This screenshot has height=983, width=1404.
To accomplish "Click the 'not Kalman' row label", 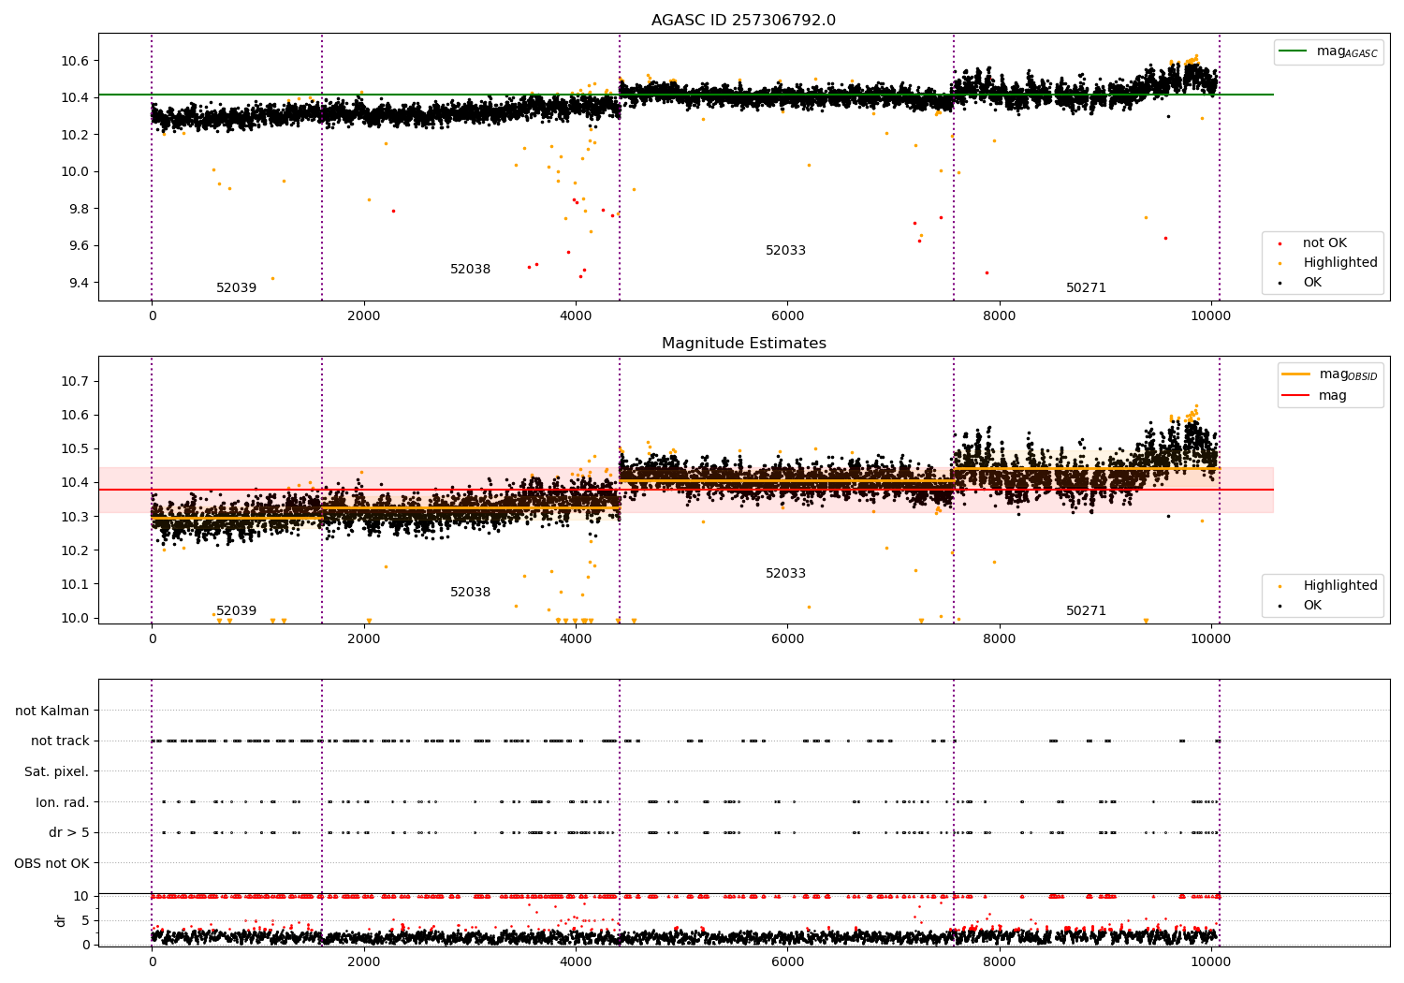I will (52, 711).
